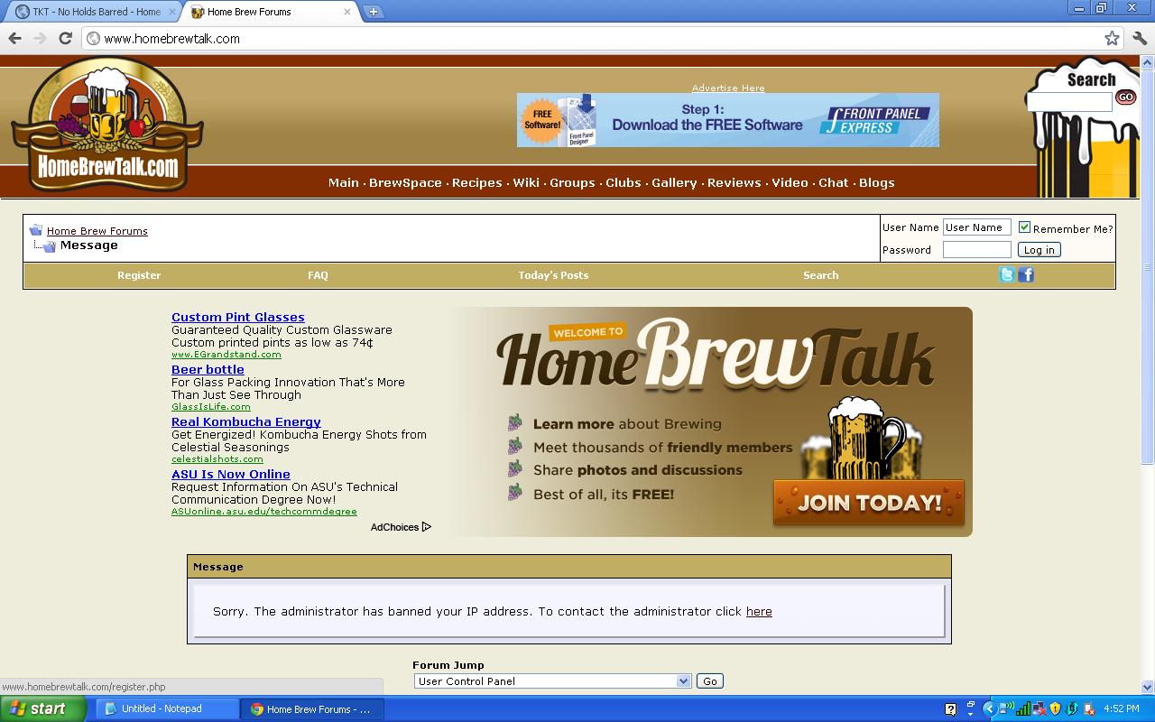The image size is (1155, 722).
Task: Click the Advertise Here link
Action: 728,88
